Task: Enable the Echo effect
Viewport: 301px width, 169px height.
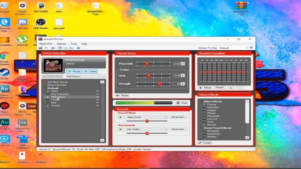Action: (204, 122)
